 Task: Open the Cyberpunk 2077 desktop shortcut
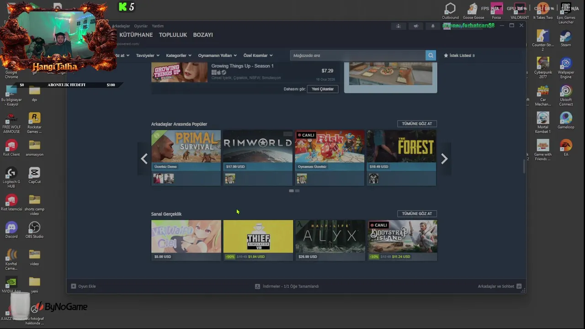pyautogui.click(x=543, y=68)
